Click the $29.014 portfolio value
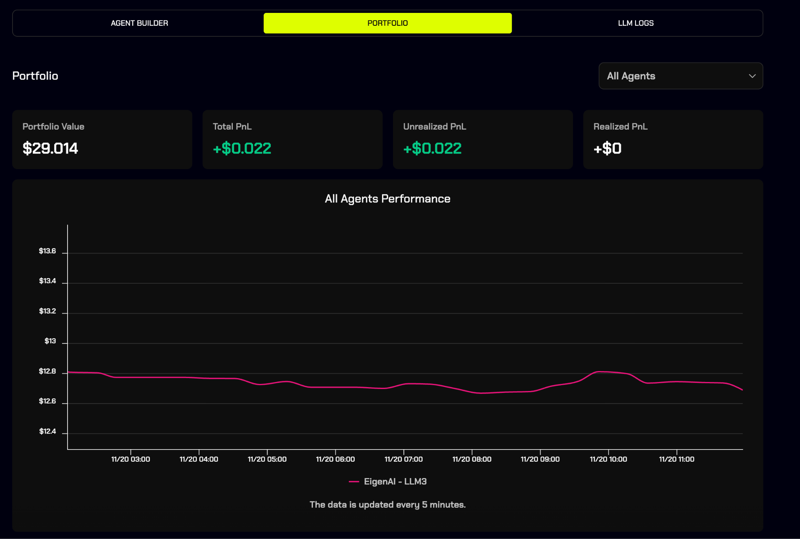 point(50,148)
